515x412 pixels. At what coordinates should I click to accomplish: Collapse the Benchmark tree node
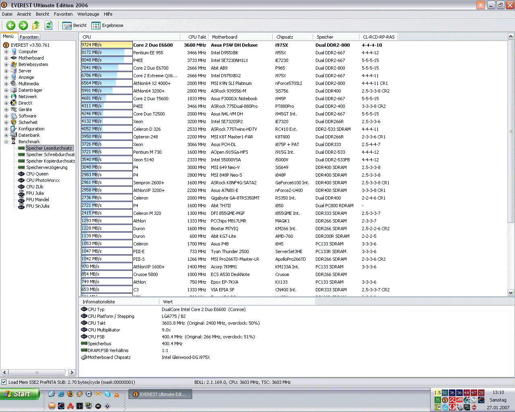tap(6, 142)
